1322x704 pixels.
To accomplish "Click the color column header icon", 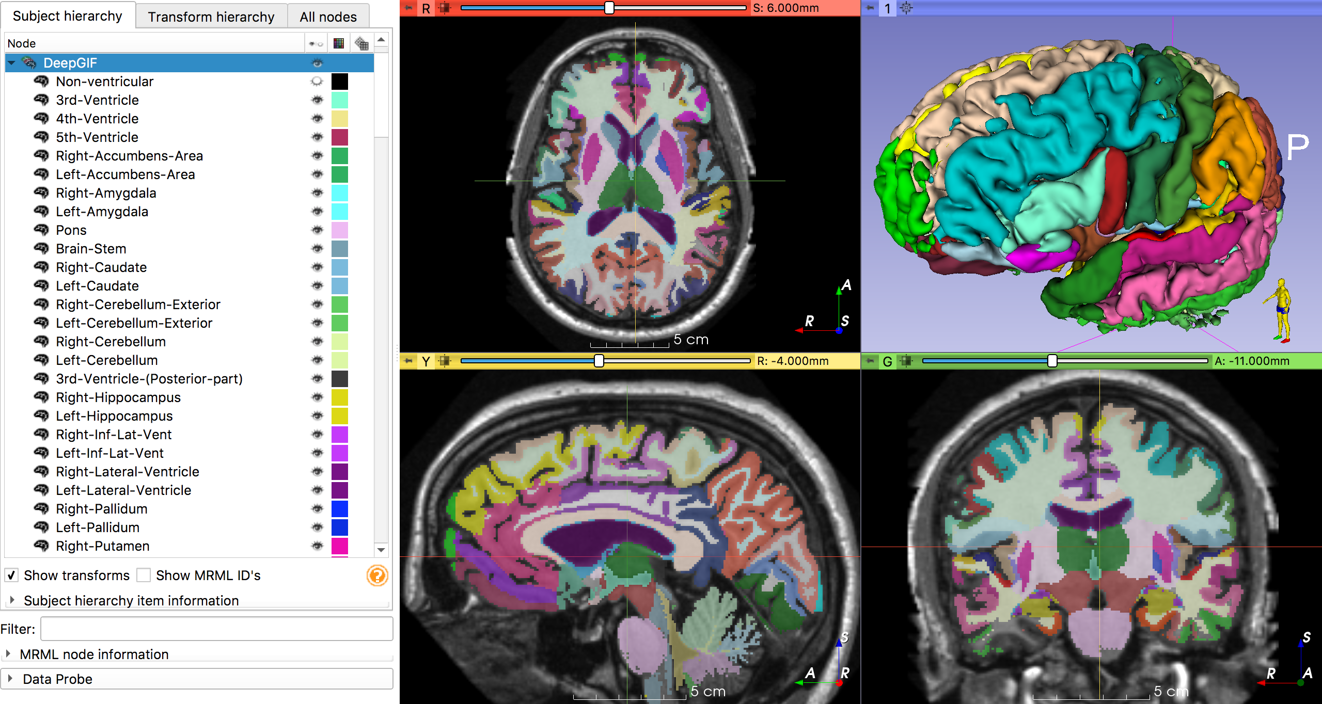I will (x=339, y=43).
